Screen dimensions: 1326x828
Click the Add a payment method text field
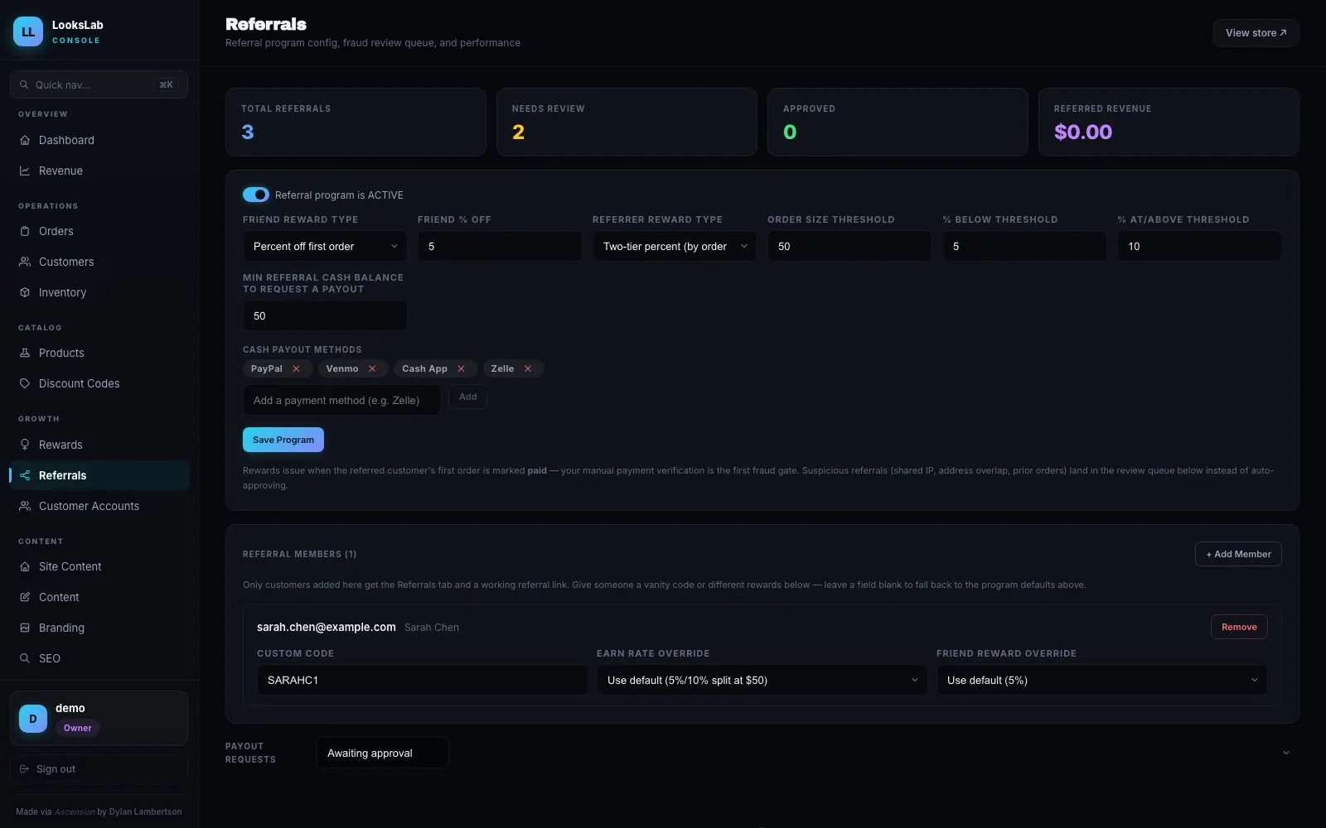point(341,400)
